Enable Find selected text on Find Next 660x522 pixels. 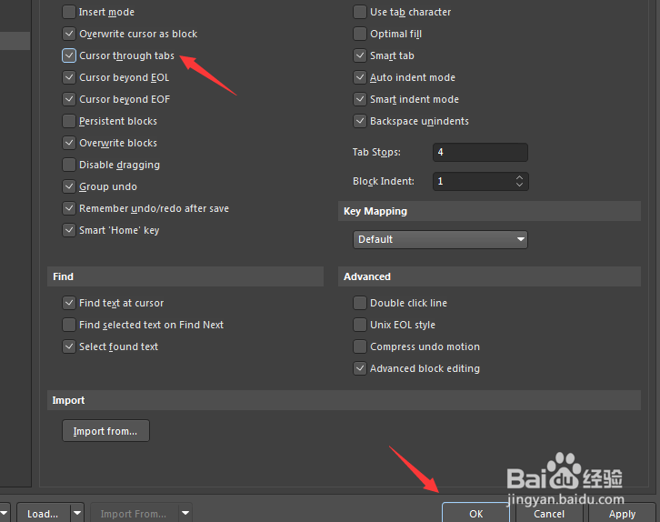(68, 325)
